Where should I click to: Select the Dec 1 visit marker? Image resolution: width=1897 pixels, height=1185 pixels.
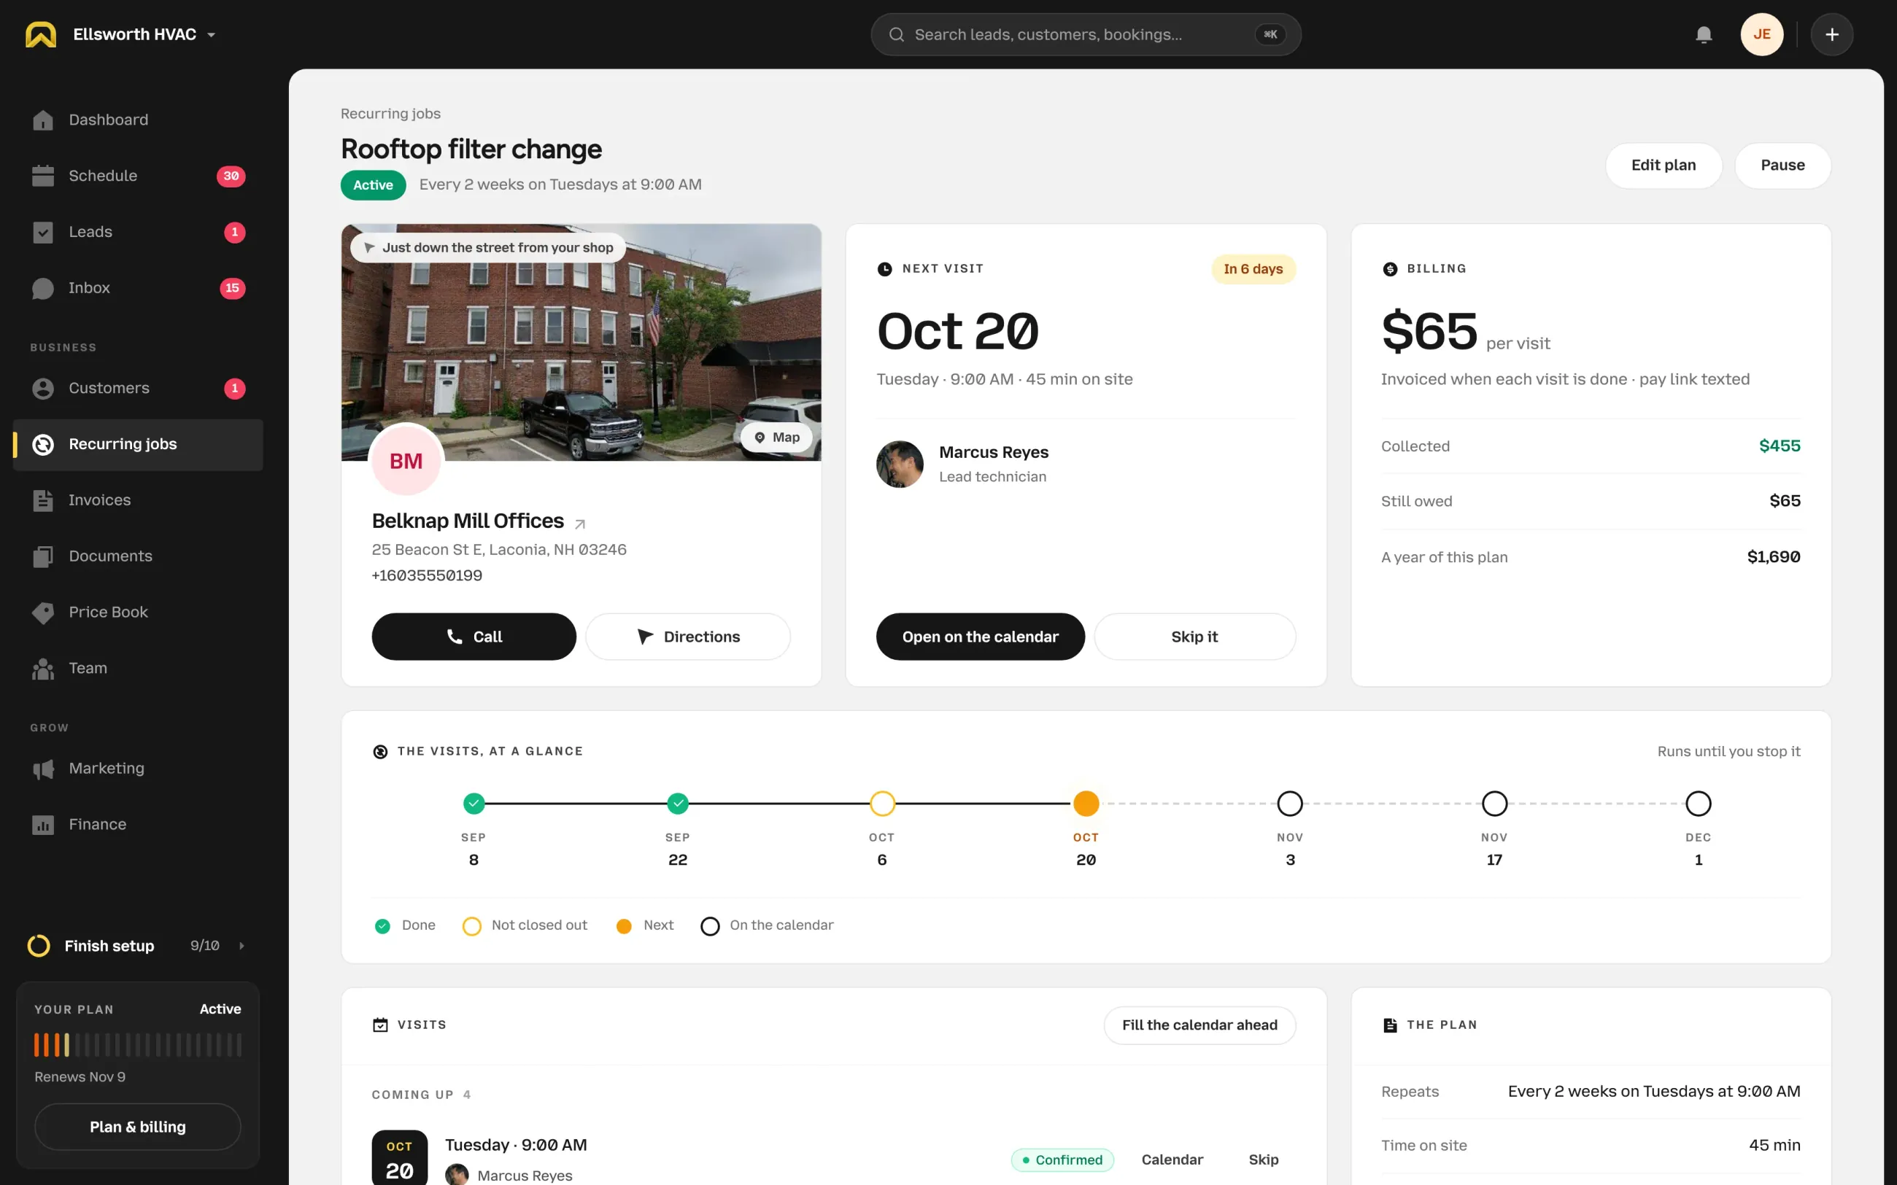(1698, 804)
